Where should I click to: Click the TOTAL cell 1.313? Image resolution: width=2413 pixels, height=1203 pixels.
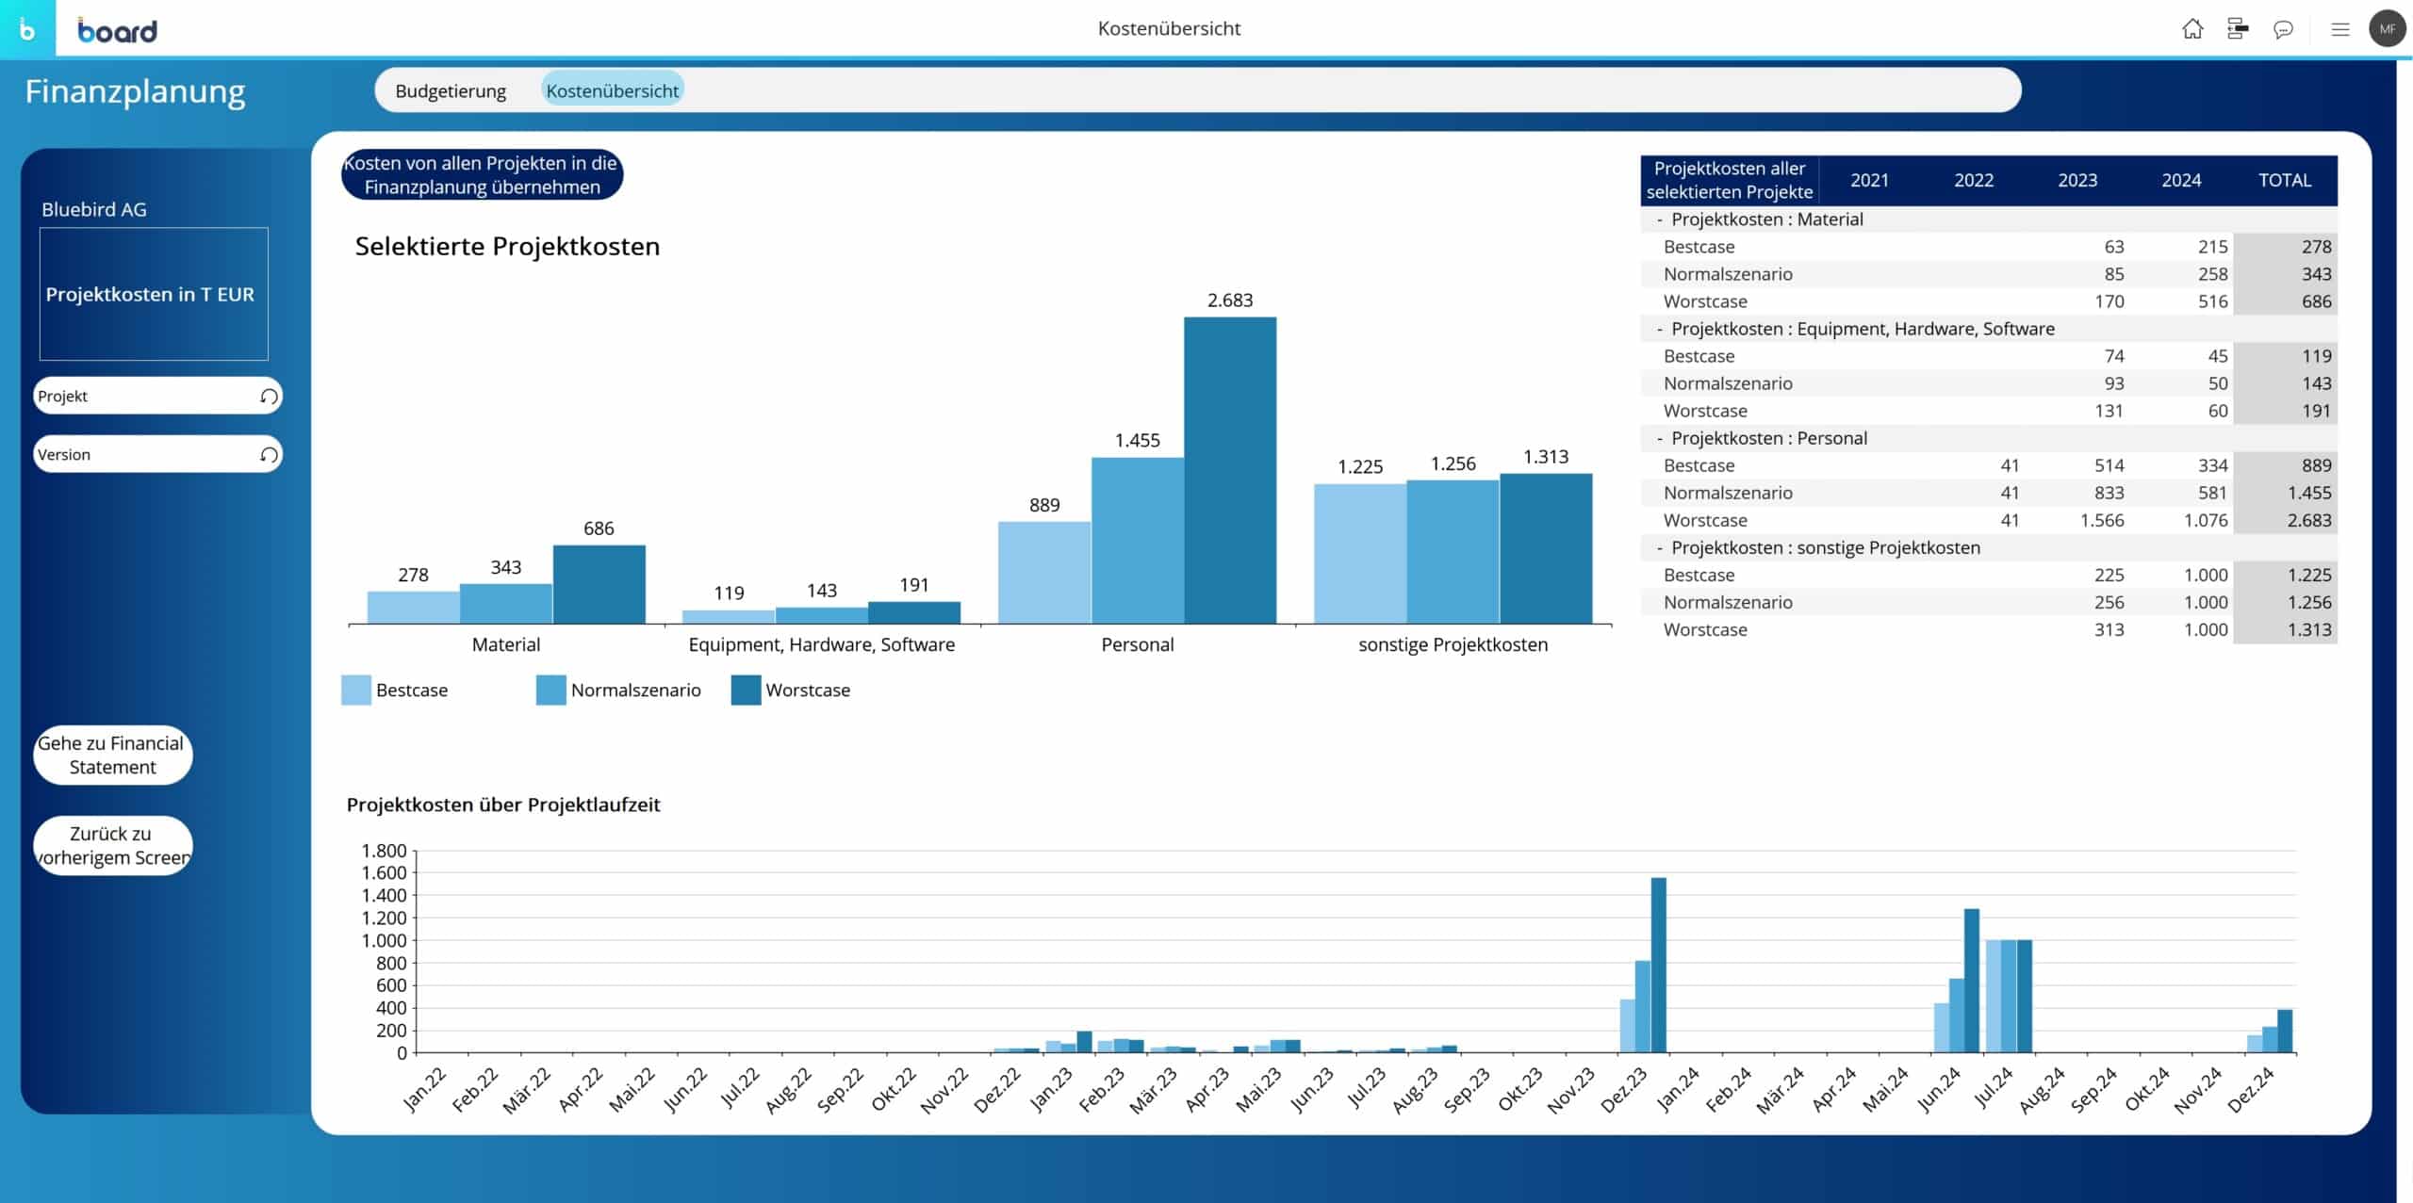point(2286,629)
